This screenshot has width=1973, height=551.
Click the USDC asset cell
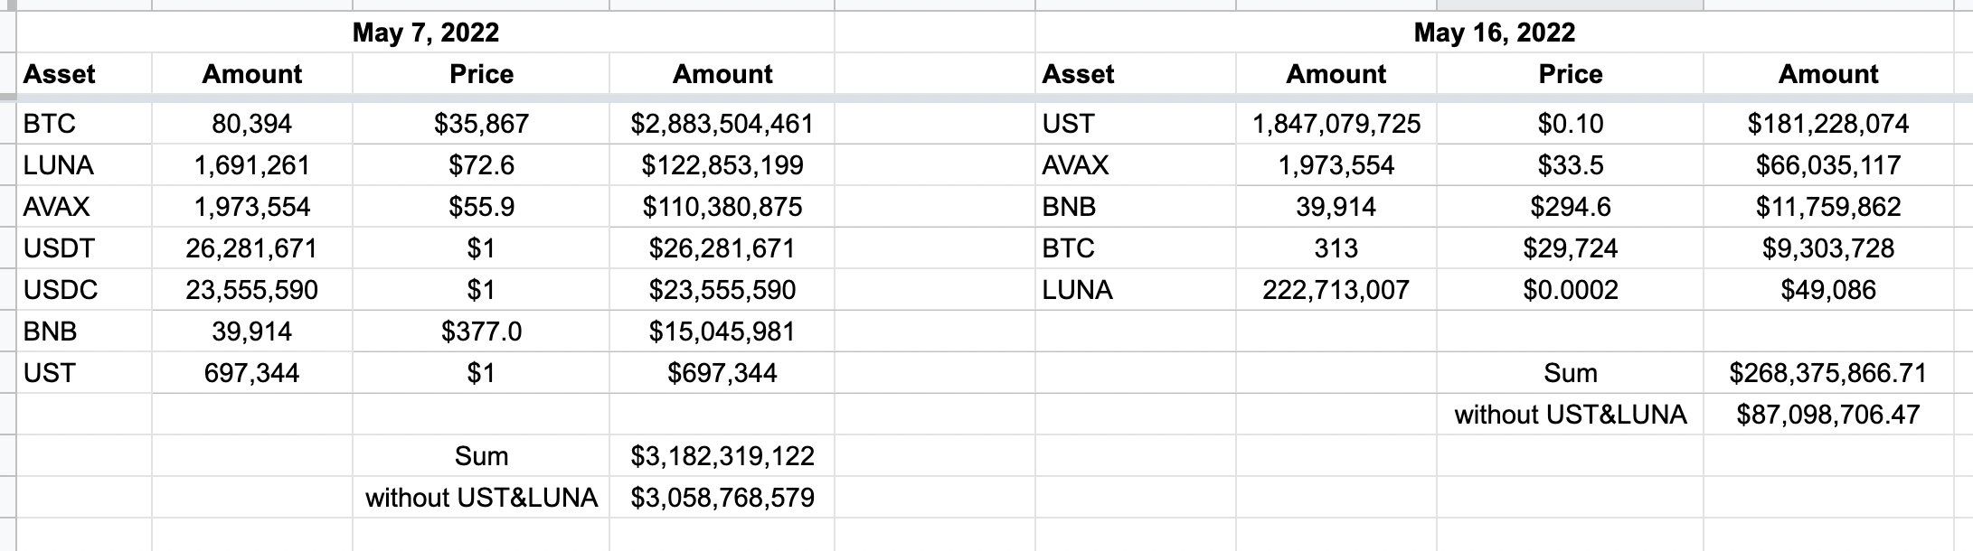click(x=60, y=290)
